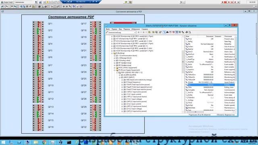Open the Избранное menu in catalog window

135,29
